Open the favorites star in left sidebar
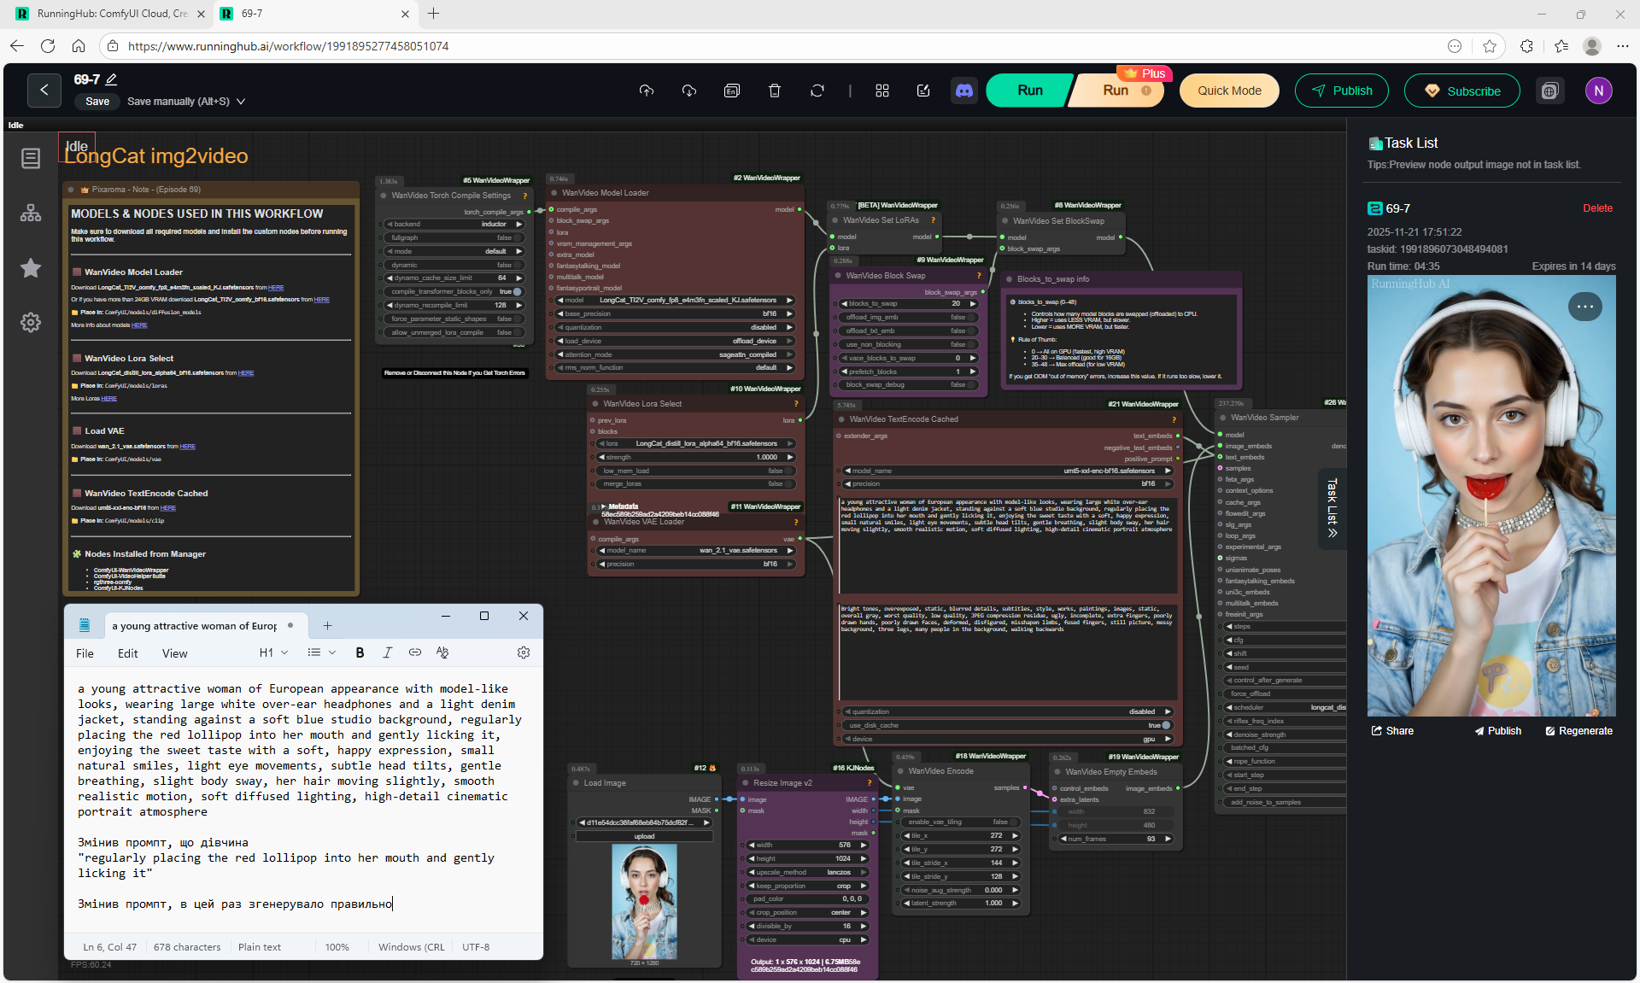The height and width of the screenshot is (983, 1640). [x=31, y=268]
